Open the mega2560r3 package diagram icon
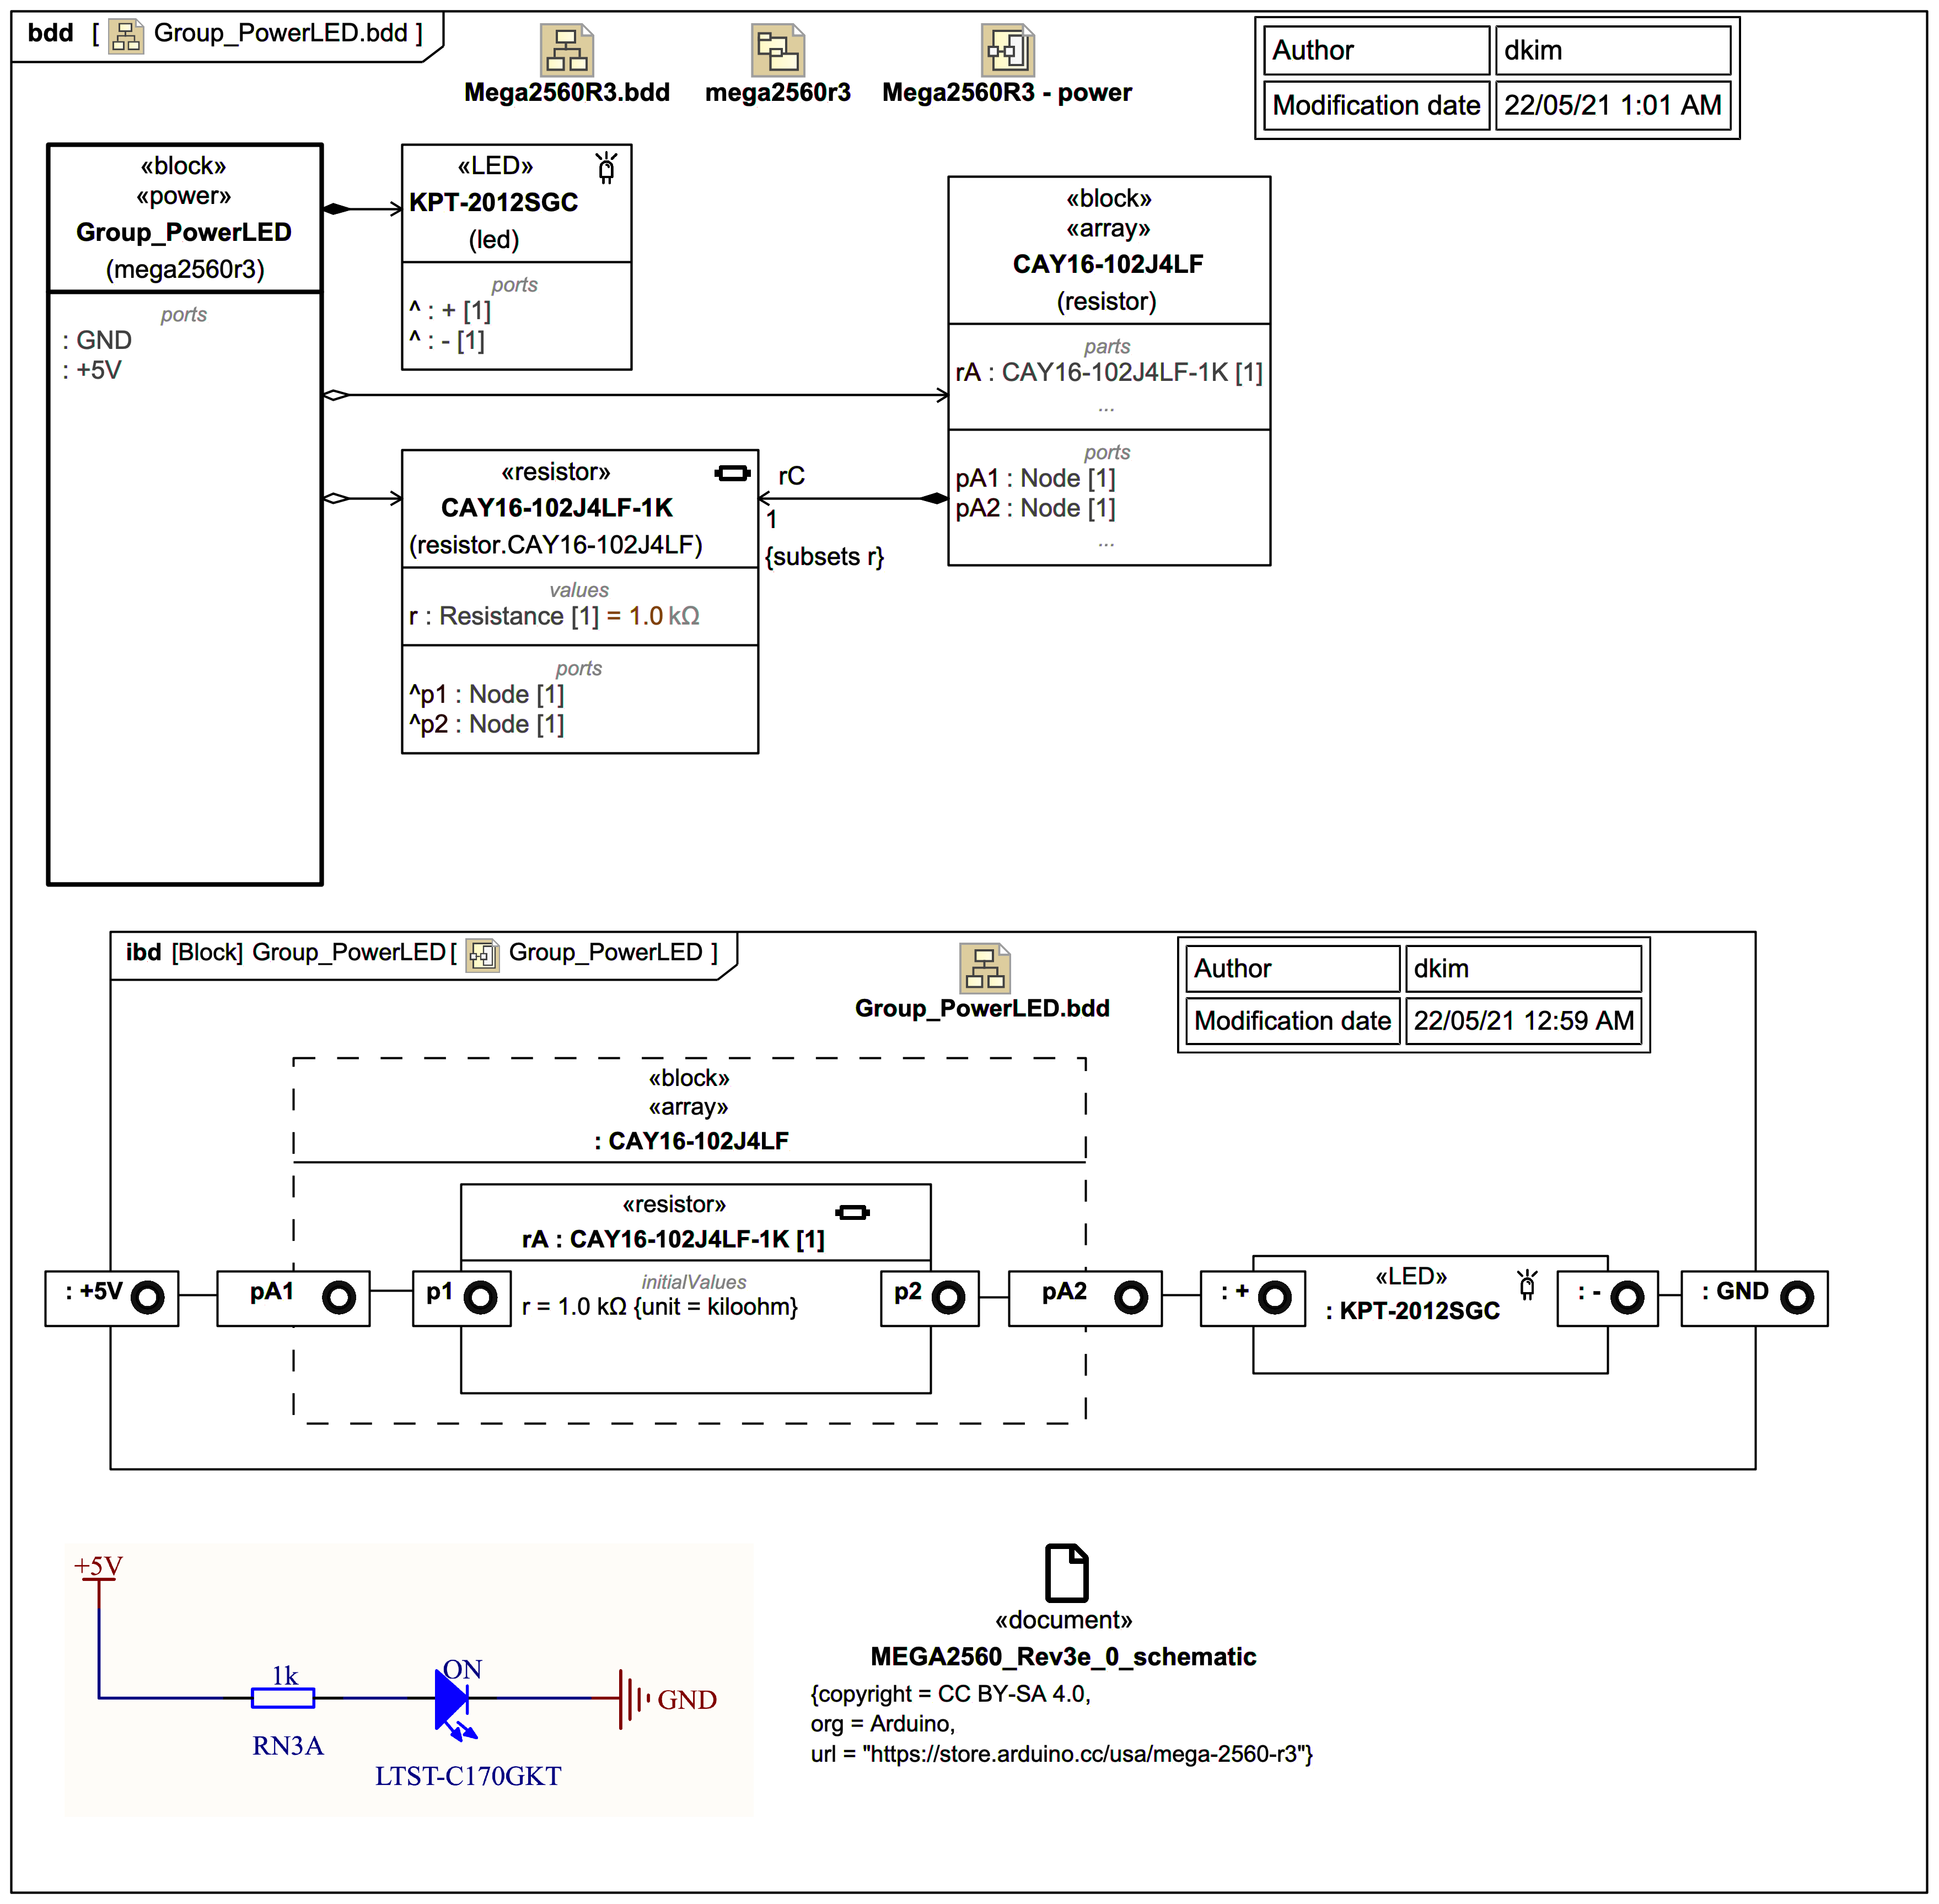 [x=777, y=50]
